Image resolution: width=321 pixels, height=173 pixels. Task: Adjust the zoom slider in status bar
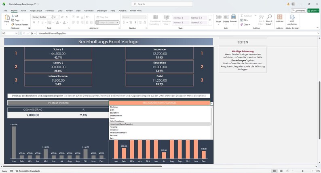point(303,171)
